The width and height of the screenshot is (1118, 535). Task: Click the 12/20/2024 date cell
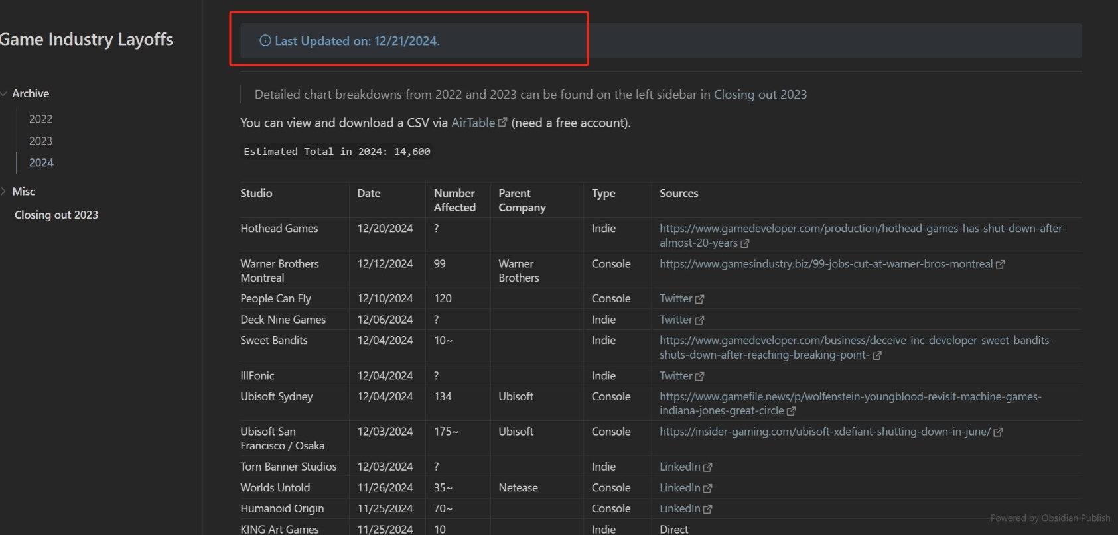pyautogui.click(x=385, y=228)
